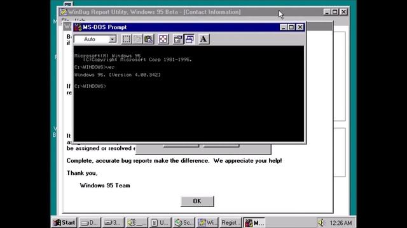Switch MS-DOS Prompt to full screen mode
Image resolution: width=407 pixels, height=228 pixels.
[163, 39]
